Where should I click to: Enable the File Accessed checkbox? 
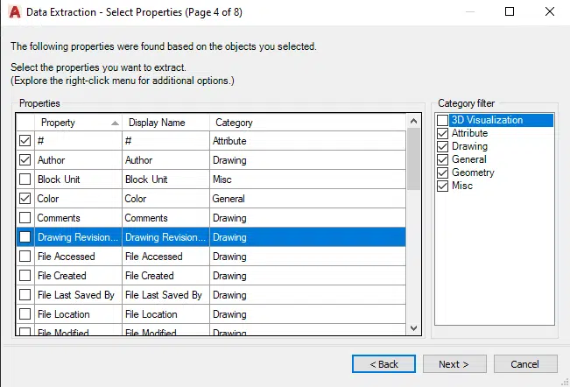[25, 257]
